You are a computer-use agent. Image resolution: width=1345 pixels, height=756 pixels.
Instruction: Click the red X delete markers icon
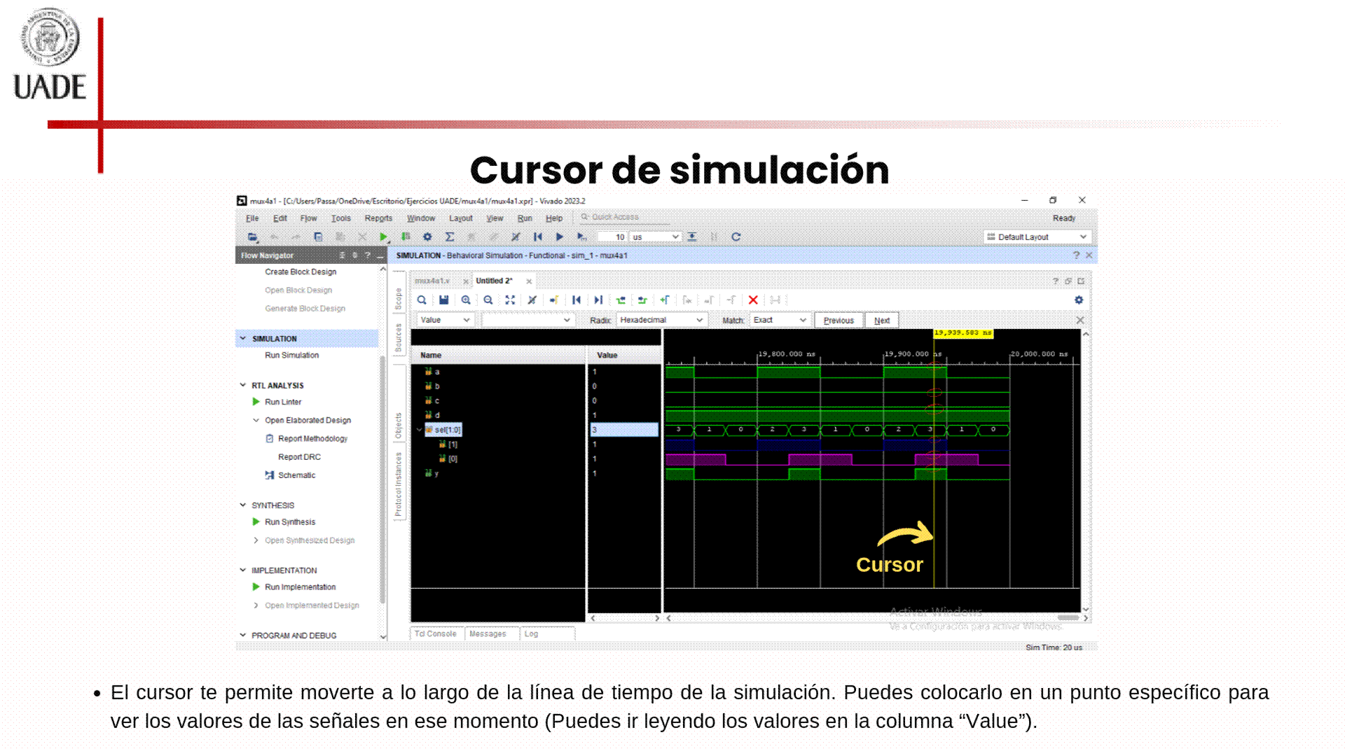click(x=753, y=300)
